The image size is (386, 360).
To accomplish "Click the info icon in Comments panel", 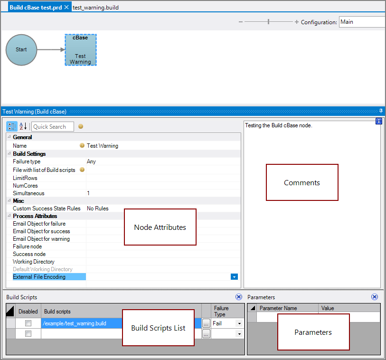I will (x=378, y=121).
